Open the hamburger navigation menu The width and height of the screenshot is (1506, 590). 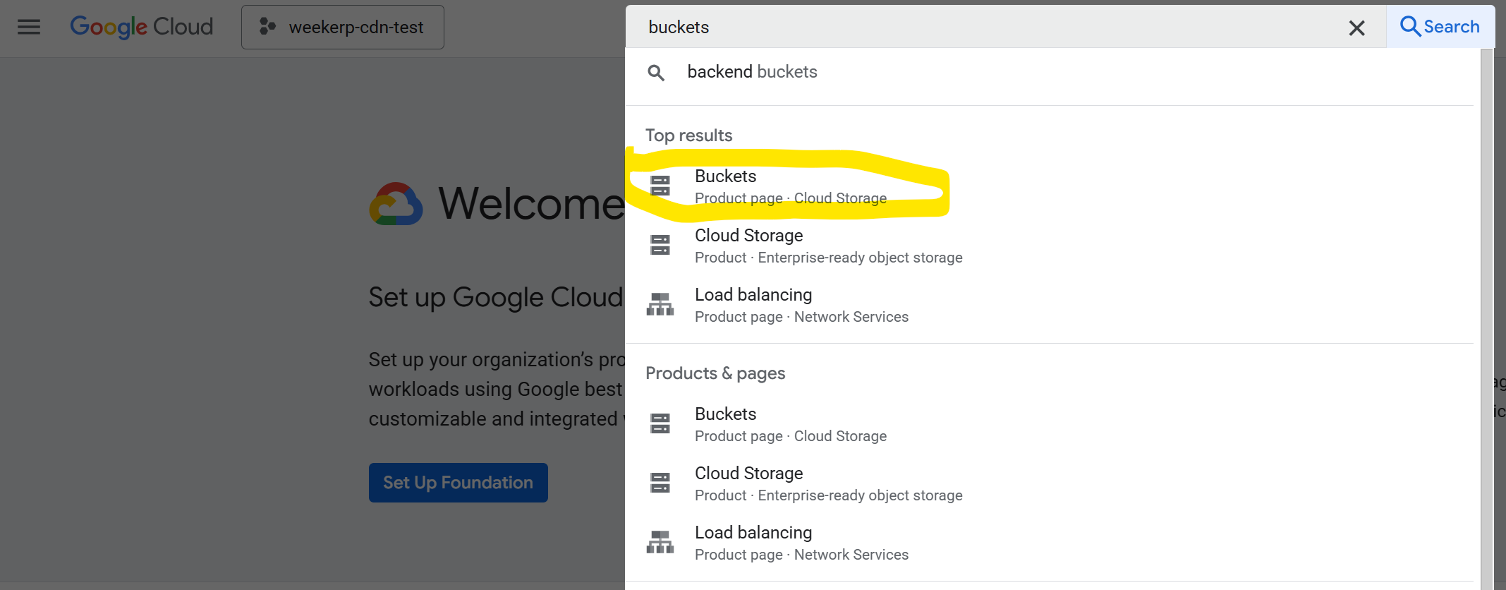(x=29, y=27)
